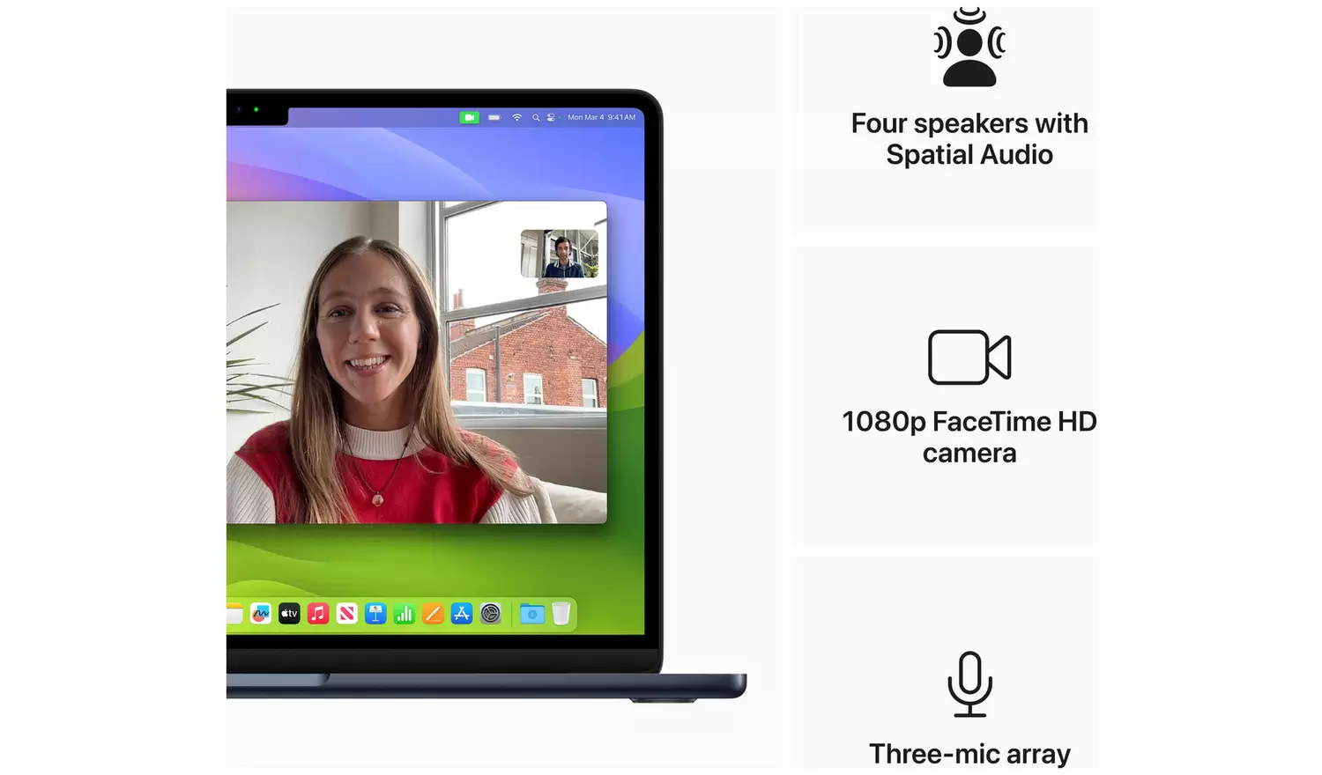Check the battery status icon
The height and width of the screenshot is (775, 1322).
point(494,117)
